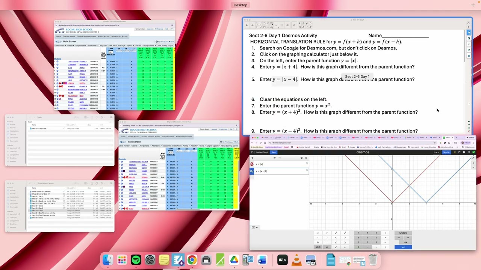Viewport: 481px width, 270px height.
Task: Delete the y = |x − 4| expression
Action: 307,170
